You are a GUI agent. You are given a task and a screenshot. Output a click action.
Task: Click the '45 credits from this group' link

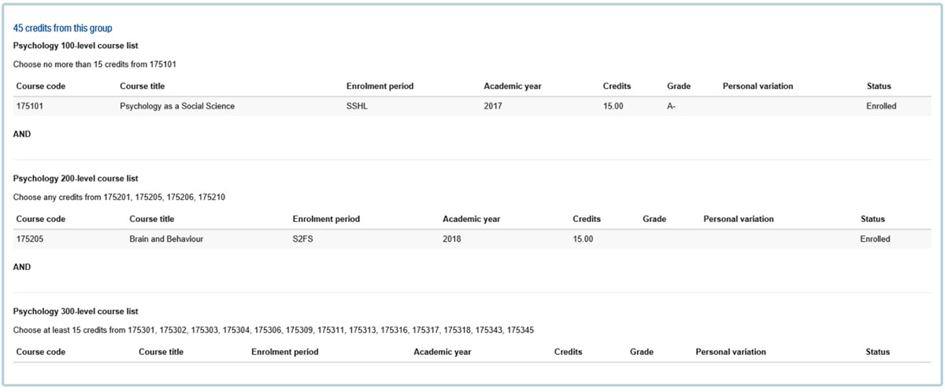(x=62, y=28)
